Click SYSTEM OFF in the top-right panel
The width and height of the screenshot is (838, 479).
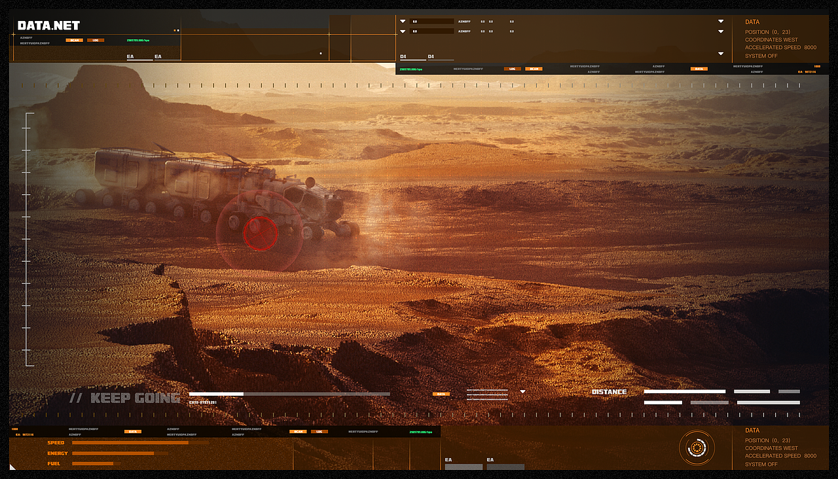click(x=761, y=56)
